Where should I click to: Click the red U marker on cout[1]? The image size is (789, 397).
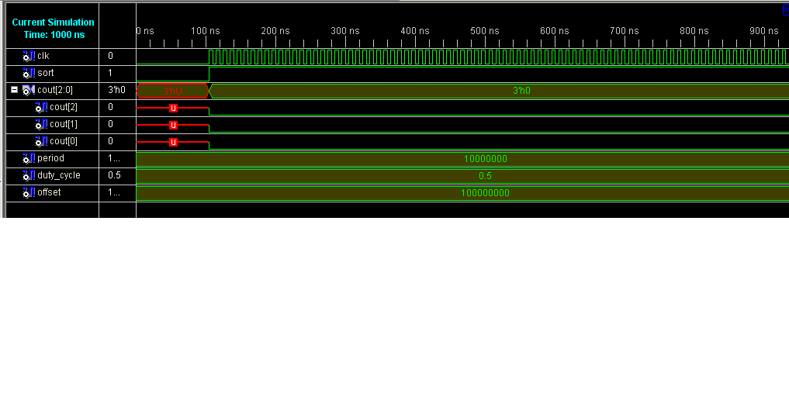[x=173, y=126]
